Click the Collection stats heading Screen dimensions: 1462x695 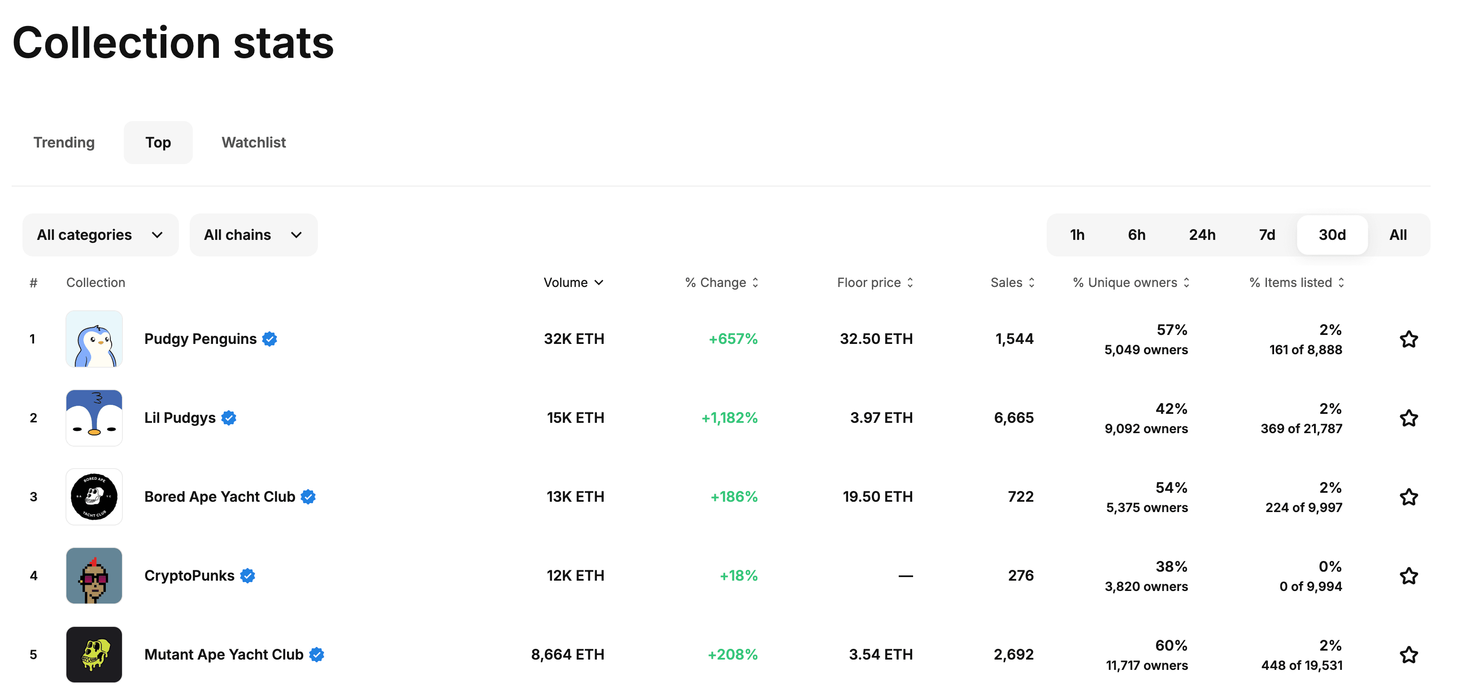point(173,43)
